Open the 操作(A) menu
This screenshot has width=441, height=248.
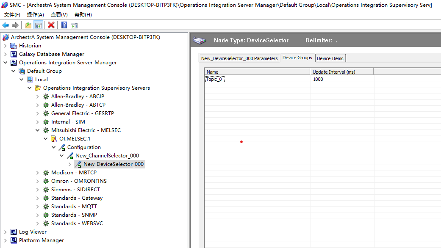[x=35, y=15]
